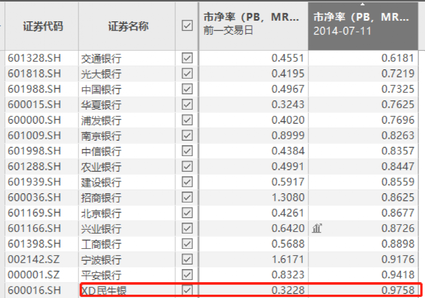Select security code 601169.SH

coord(34,213)
